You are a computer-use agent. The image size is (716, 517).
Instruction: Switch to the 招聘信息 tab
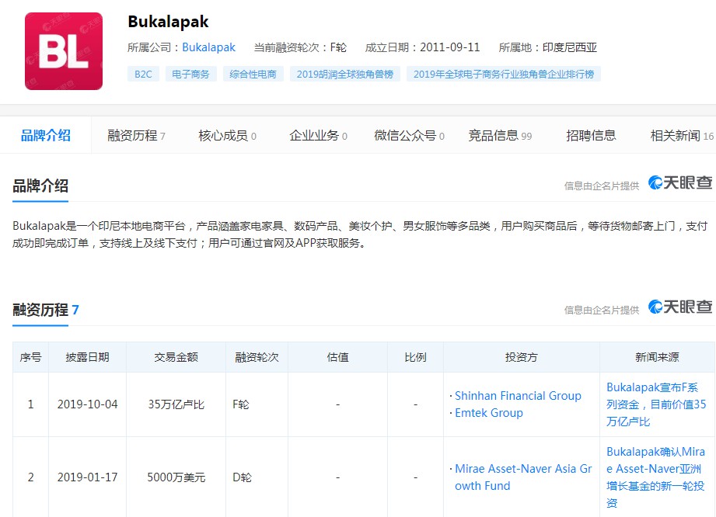click(x=591, y=135)
